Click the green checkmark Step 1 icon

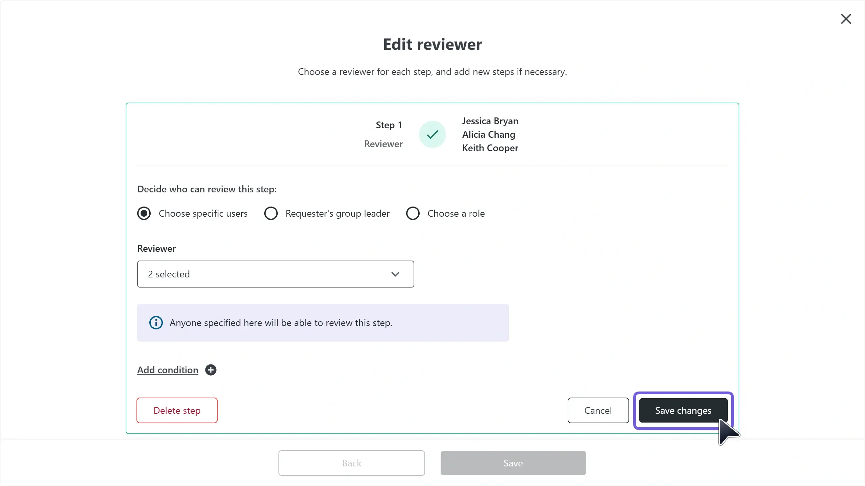tap(432, 134)
